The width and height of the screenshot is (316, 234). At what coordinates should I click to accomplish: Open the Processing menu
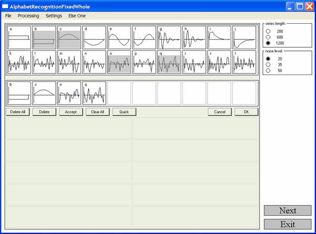pyautogui.click(x=28, y=16)
